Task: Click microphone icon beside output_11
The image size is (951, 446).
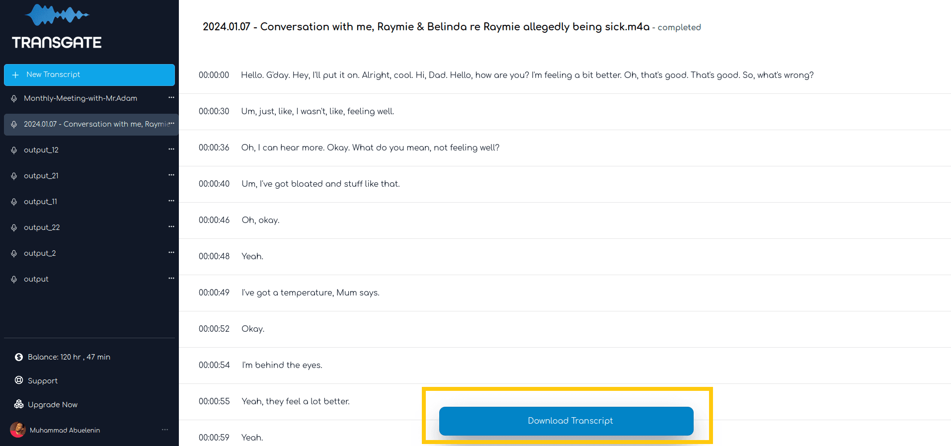Action: coord(14,202)
